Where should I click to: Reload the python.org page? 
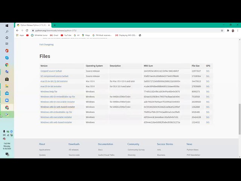click(x=27, y=31)
